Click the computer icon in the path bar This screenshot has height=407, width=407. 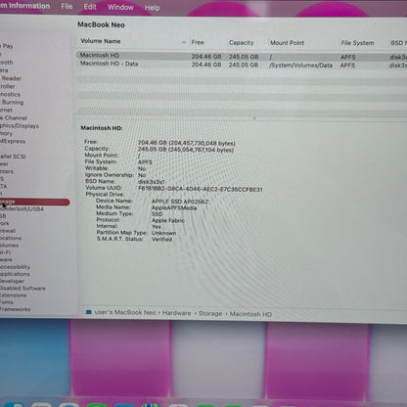[88, 312]
